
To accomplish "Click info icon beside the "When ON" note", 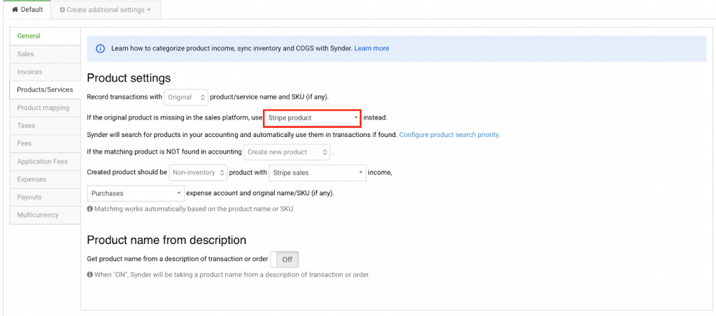I will [x=89, y=275].
